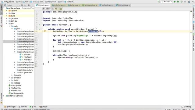Expand the proto folder
The image size is (195, 110).
12,75
